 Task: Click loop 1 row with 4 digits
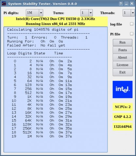(43, 65)
